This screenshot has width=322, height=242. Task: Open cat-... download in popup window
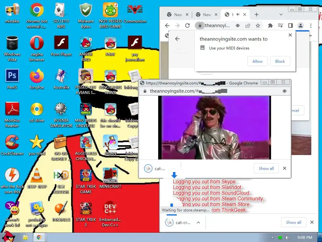155,169
